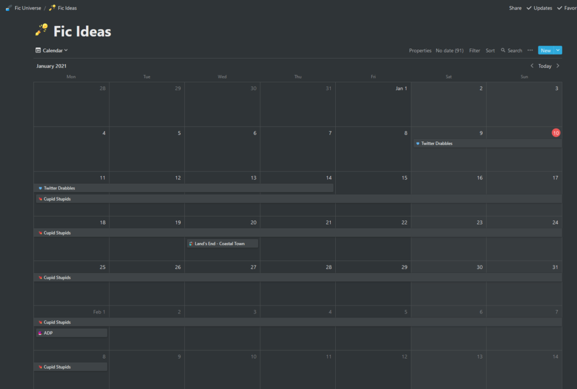
Task: Click the date number 17
Action: click(555, 178)
